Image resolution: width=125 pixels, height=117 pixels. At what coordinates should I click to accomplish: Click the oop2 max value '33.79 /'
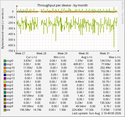click(x=106, y=82)
